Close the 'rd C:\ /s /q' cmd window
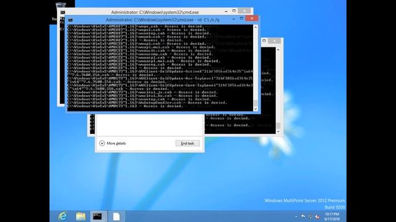 252,18
